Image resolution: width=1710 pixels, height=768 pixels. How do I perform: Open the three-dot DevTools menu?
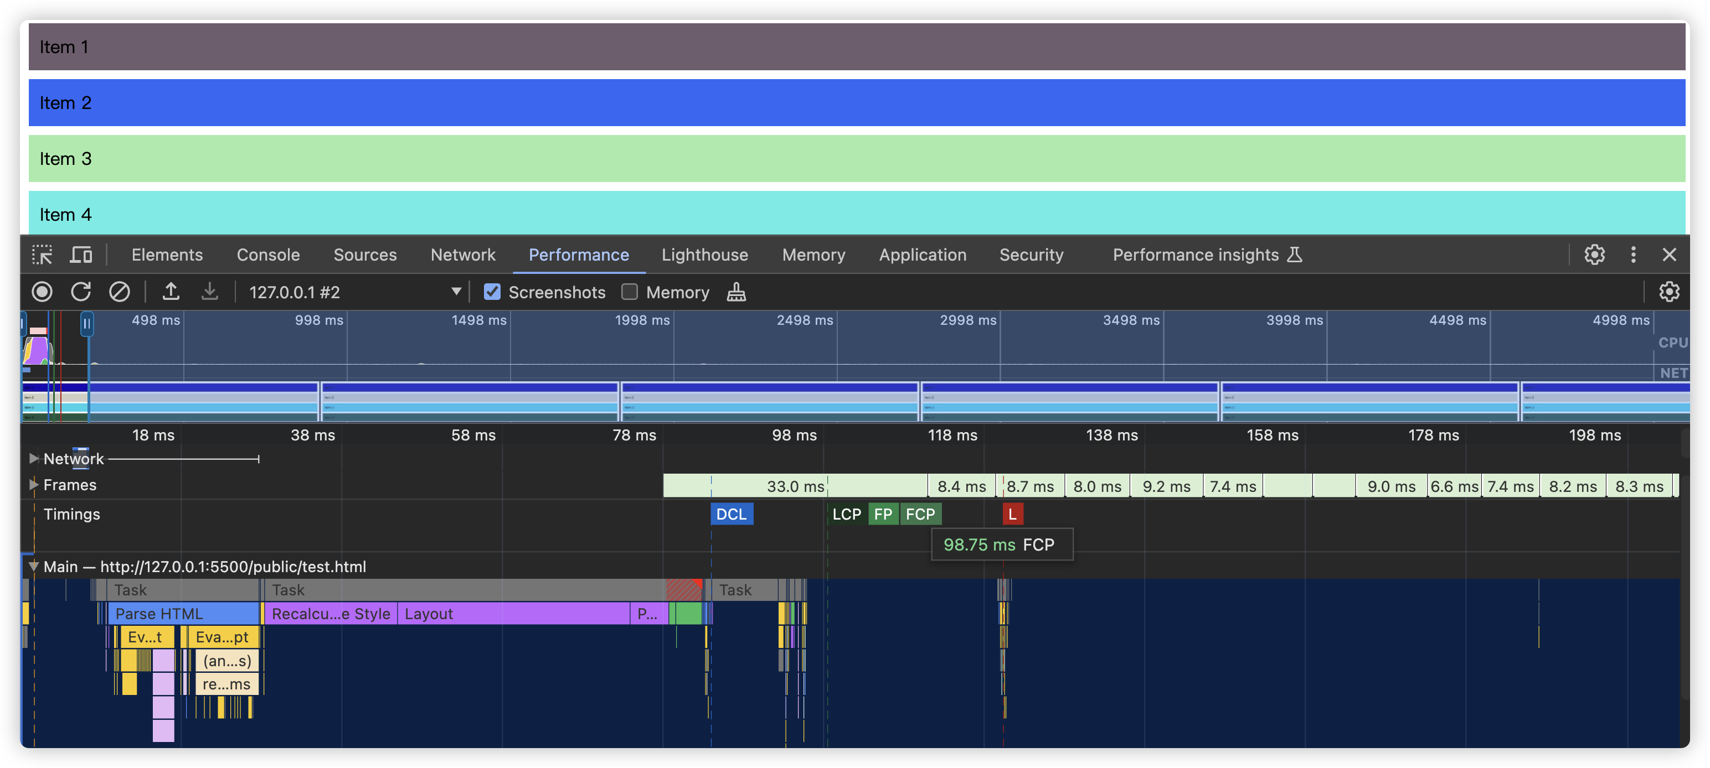[1632, 255]
